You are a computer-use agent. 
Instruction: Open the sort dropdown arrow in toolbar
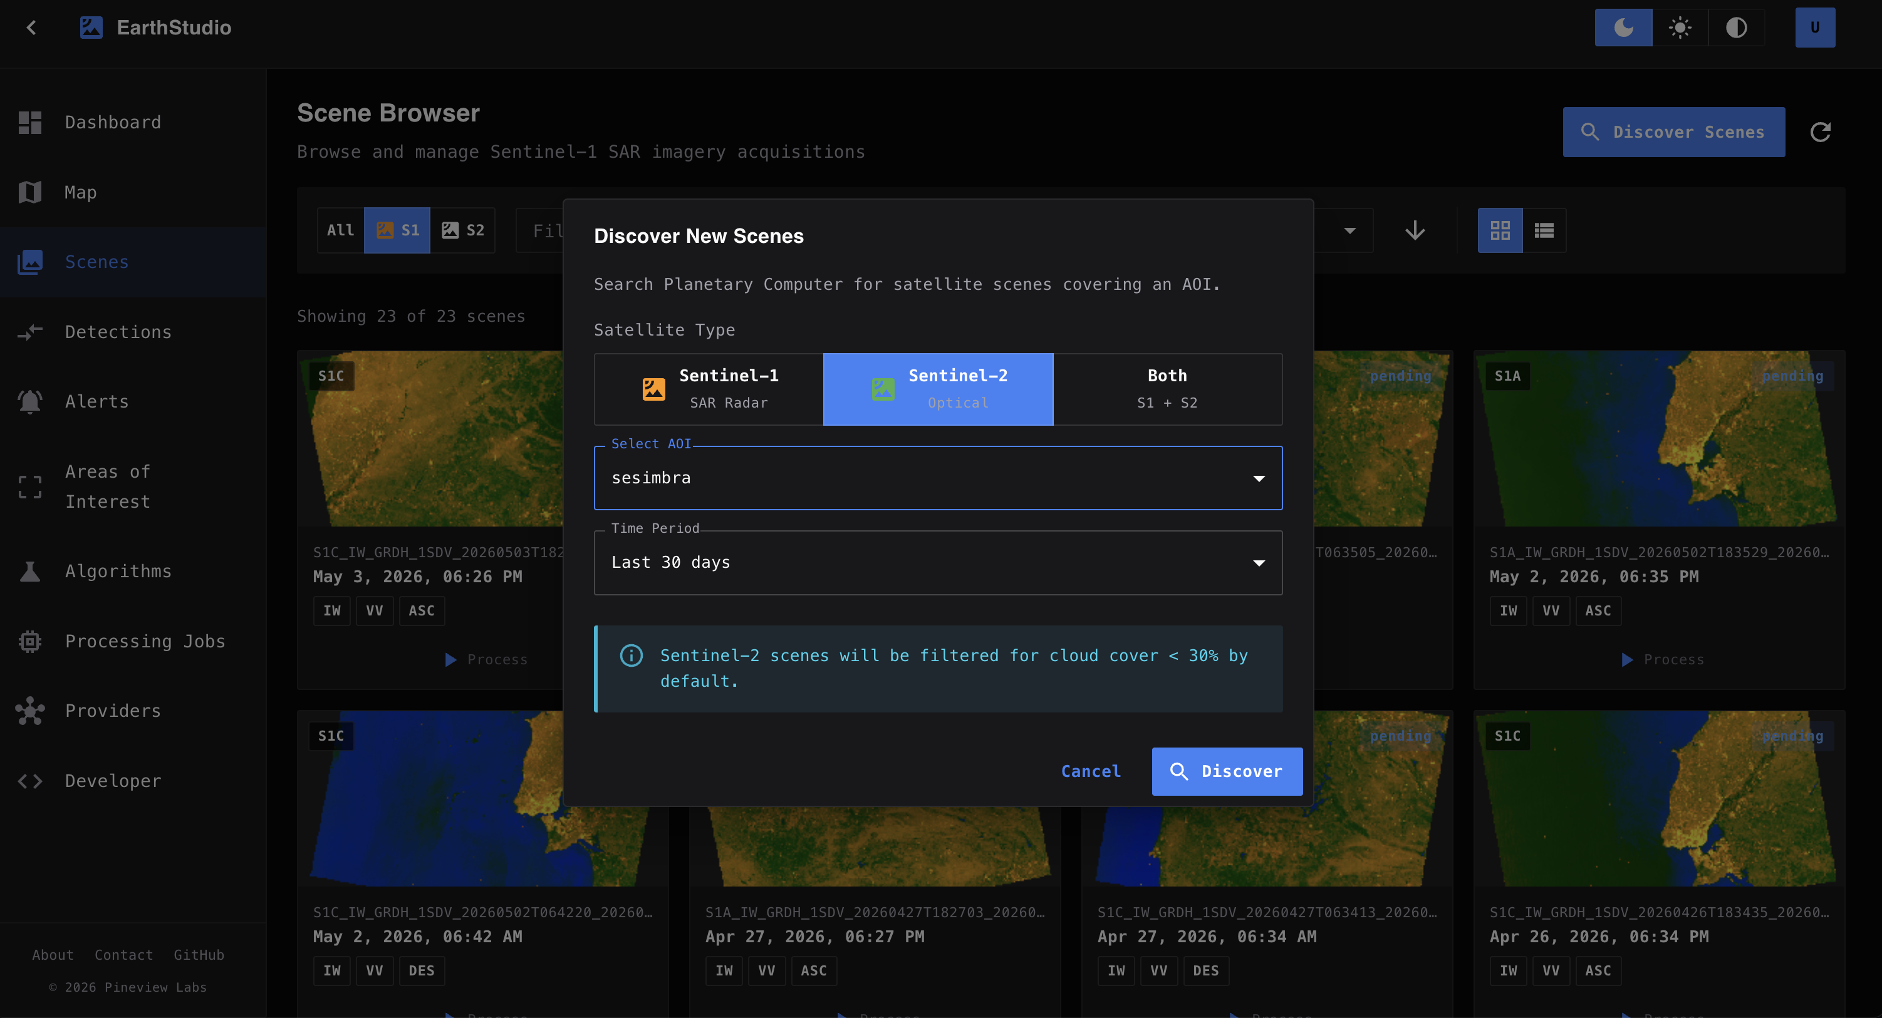coord(1349,231)
